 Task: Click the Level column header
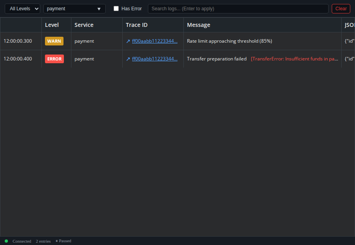(x=56, y=25)
